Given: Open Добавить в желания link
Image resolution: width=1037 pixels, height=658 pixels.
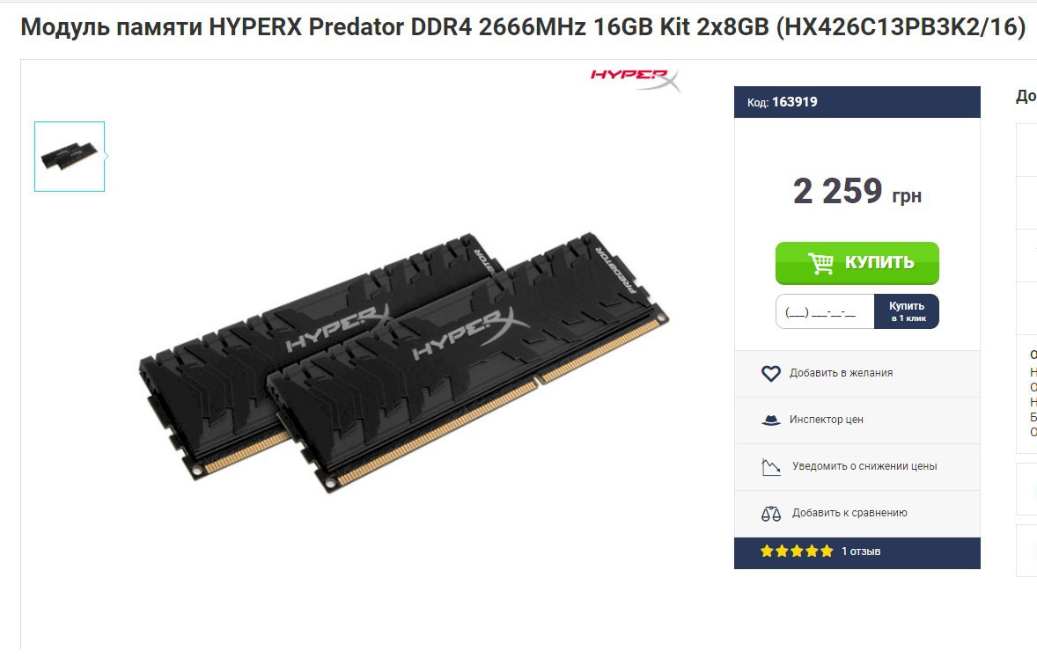Looking at the screenshot, I should coord(841,373).
